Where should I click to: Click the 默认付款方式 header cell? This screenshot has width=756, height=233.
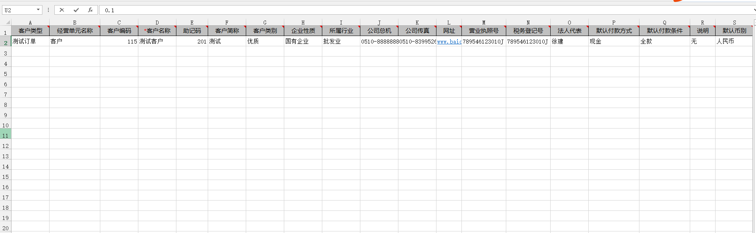click(x=614, y=30)
